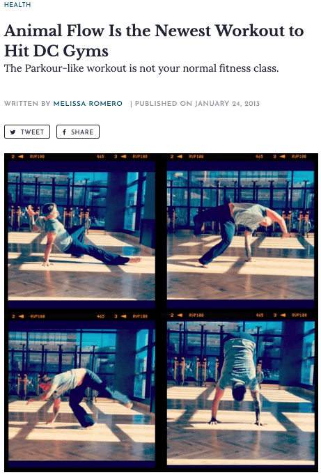Viewport: 321px width, 475px height.
Task: Click the SHARE button label
Action: (82, 132)
